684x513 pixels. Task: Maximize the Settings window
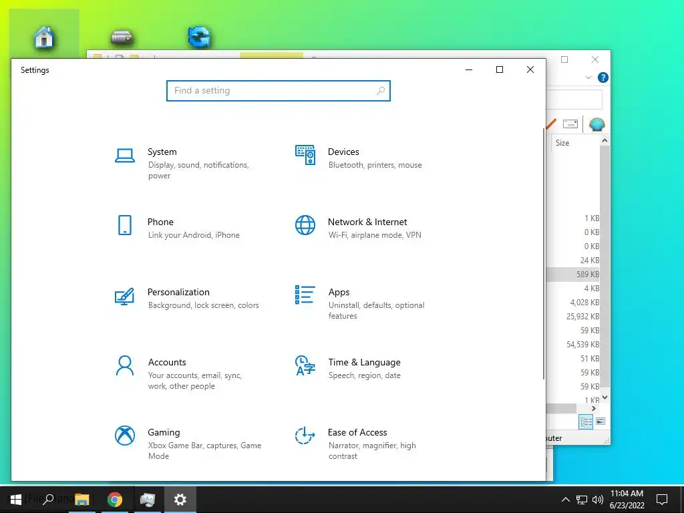(500, 69)
